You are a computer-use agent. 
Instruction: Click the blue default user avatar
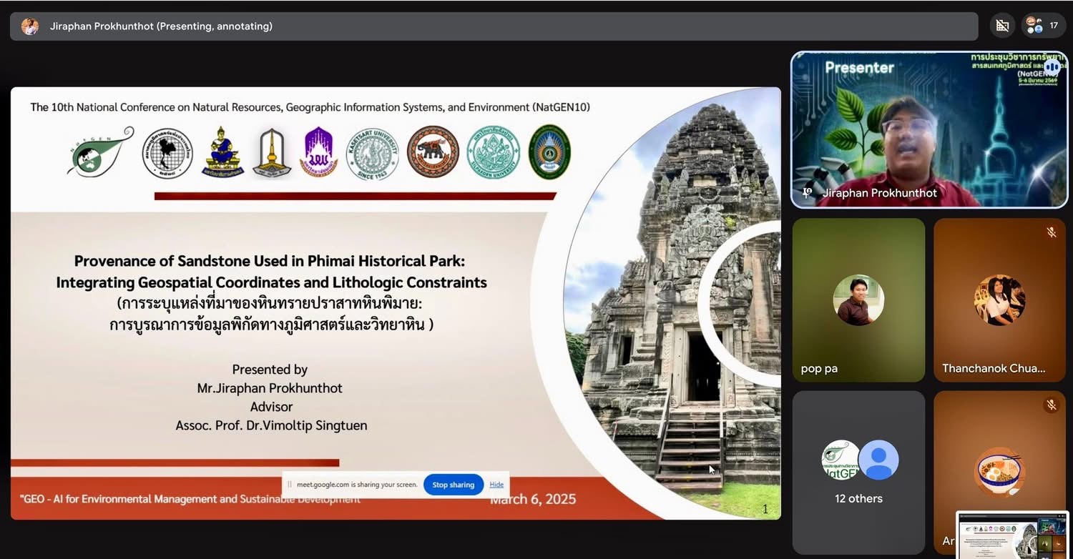click(878, 460)
